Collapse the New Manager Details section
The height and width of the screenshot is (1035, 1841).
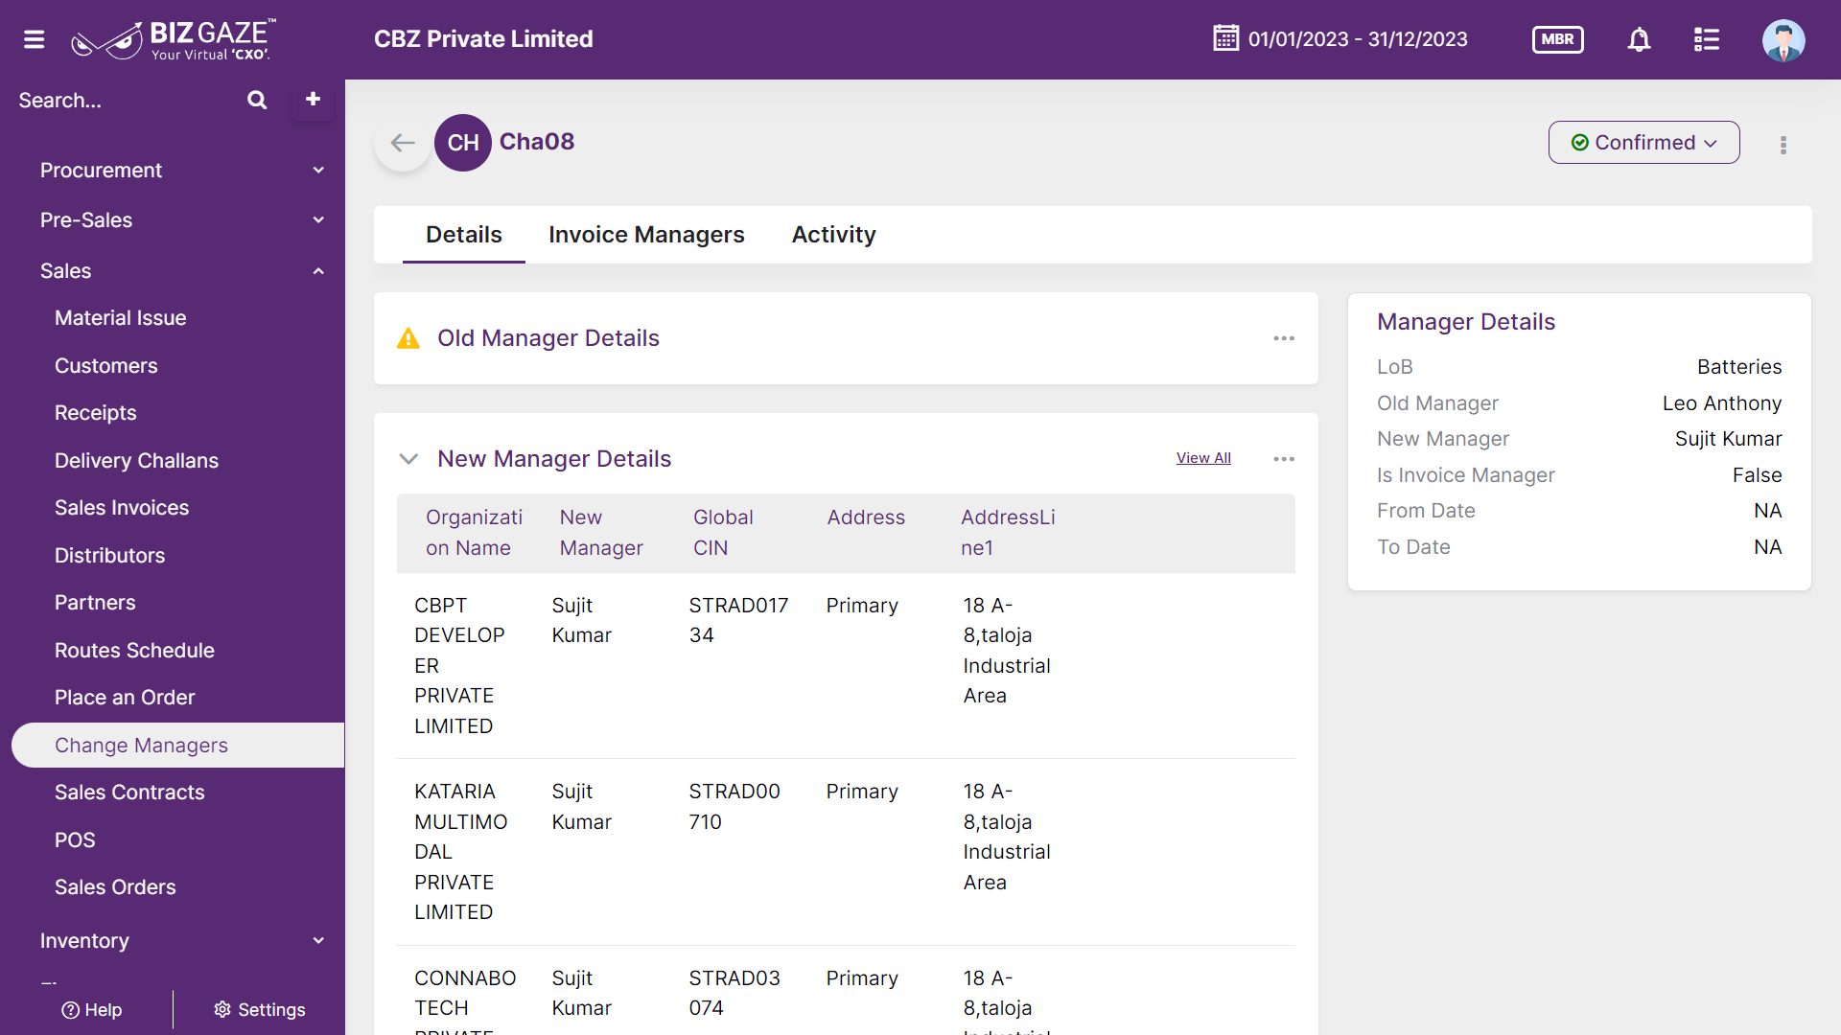tap(408, 459)
